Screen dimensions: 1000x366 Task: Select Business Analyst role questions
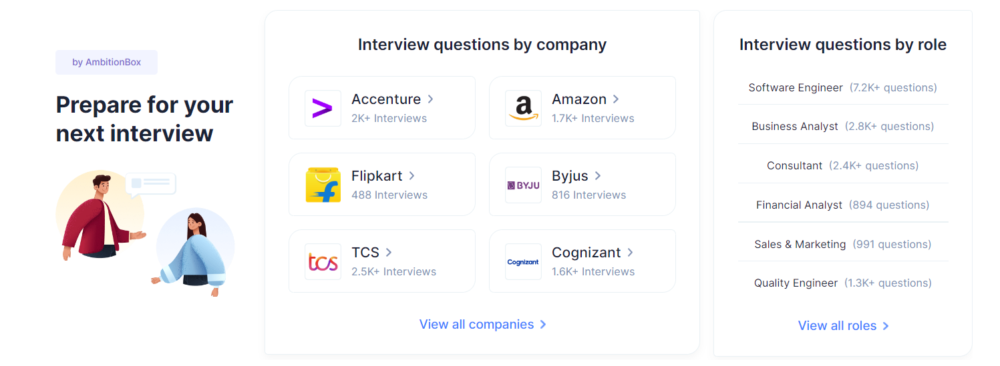pos(842,126)
